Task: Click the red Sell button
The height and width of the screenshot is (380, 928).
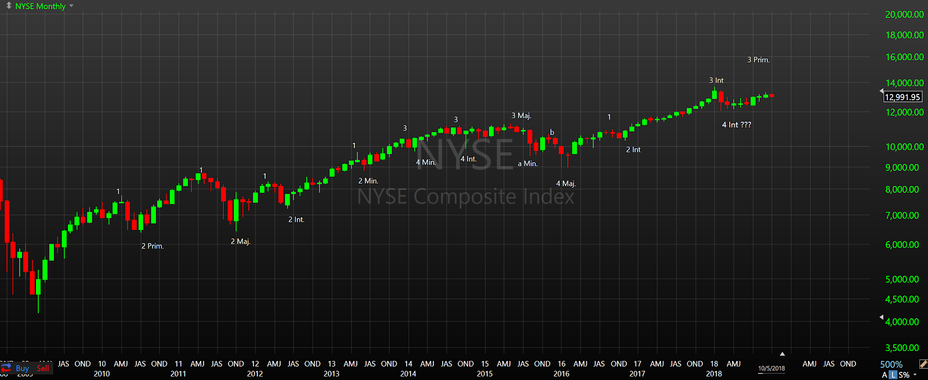Action: pyautogui.click(x=43, y=368)
